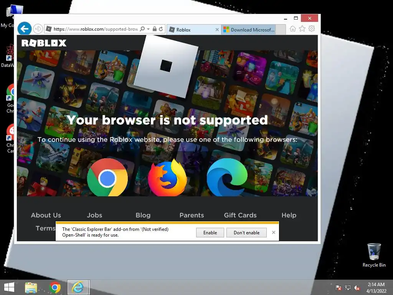393x295 pixels.
Task: Open the Blog footer link
Action: [143, 215]
